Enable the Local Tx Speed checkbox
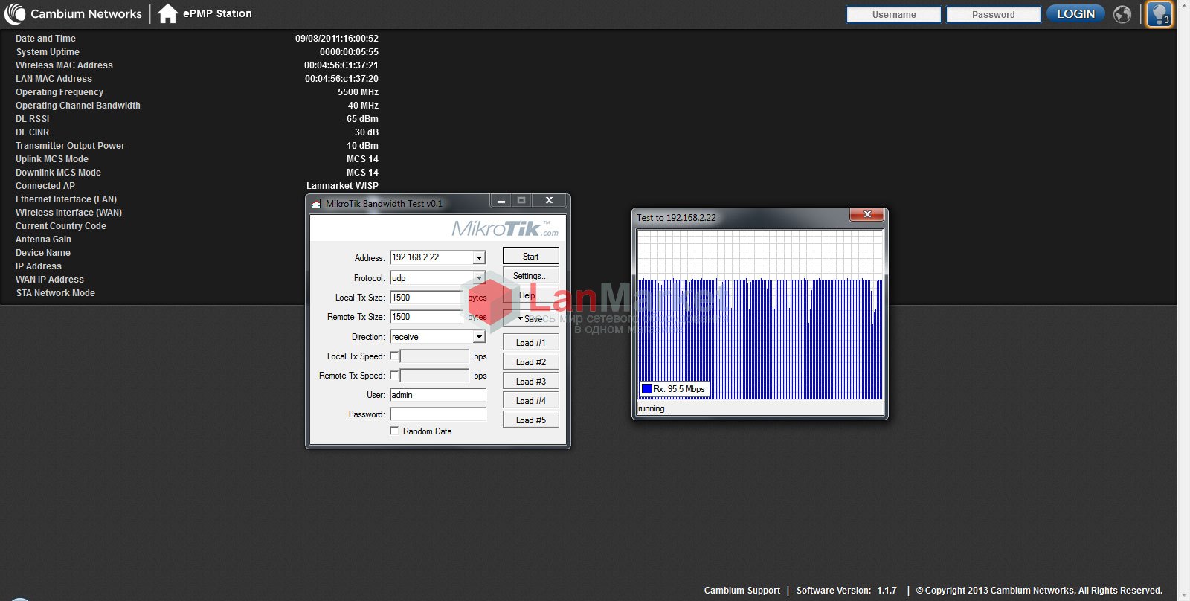The image size is (1190, 601). 394,356
